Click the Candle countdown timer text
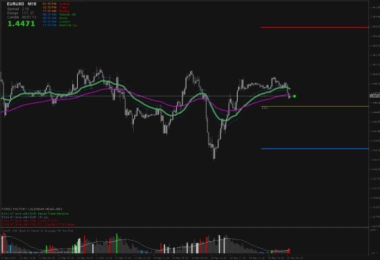The height and width of the screenshot is (260, 380). pyautogui.click(x=21, y=18)
